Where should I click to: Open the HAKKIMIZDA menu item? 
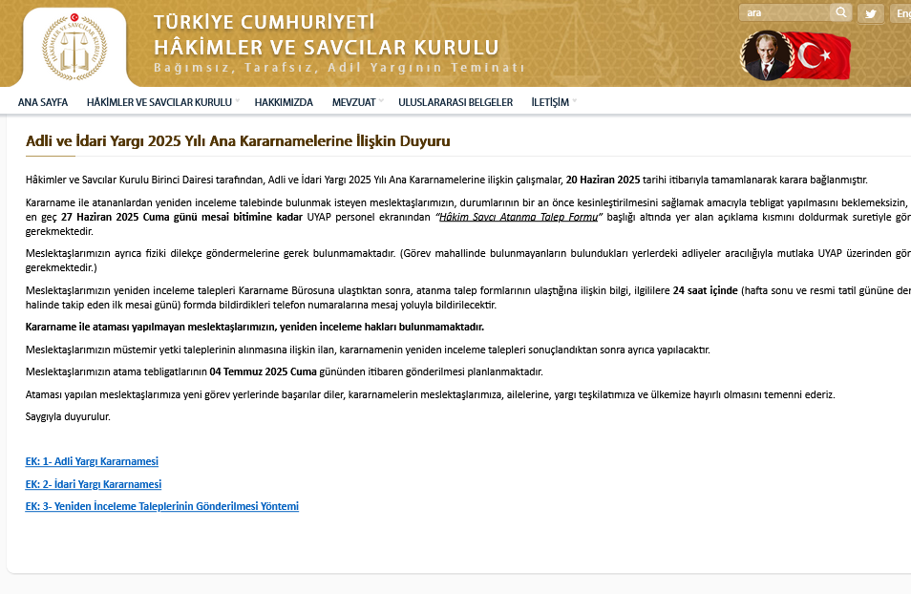pos(284,102)
